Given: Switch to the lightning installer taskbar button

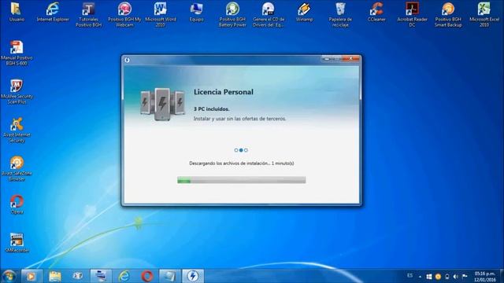Looking at the screenshot, I should point(193,276).
